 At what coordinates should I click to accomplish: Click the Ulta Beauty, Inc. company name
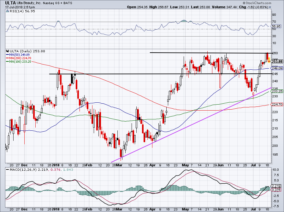pos(28,3)
